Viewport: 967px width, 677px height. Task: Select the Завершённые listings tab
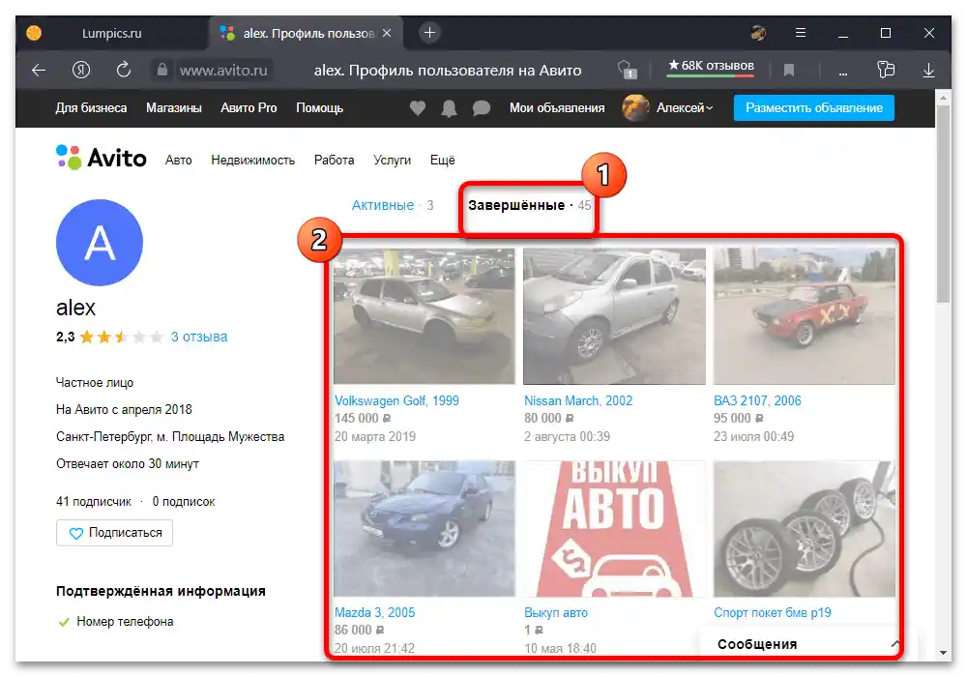point(529,205)
